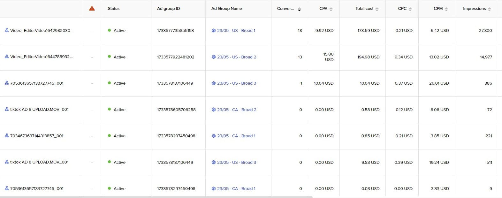Click CPA value 9.92 USD
The width and height of the screenshot is (502, 198).
pos(324,31)
